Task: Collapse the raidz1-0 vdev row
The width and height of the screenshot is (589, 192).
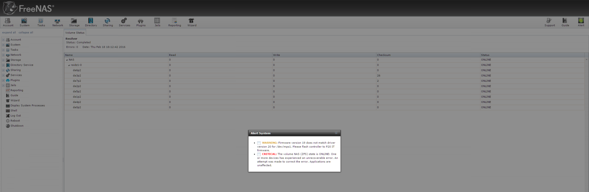Action: (x=69, y=65)
